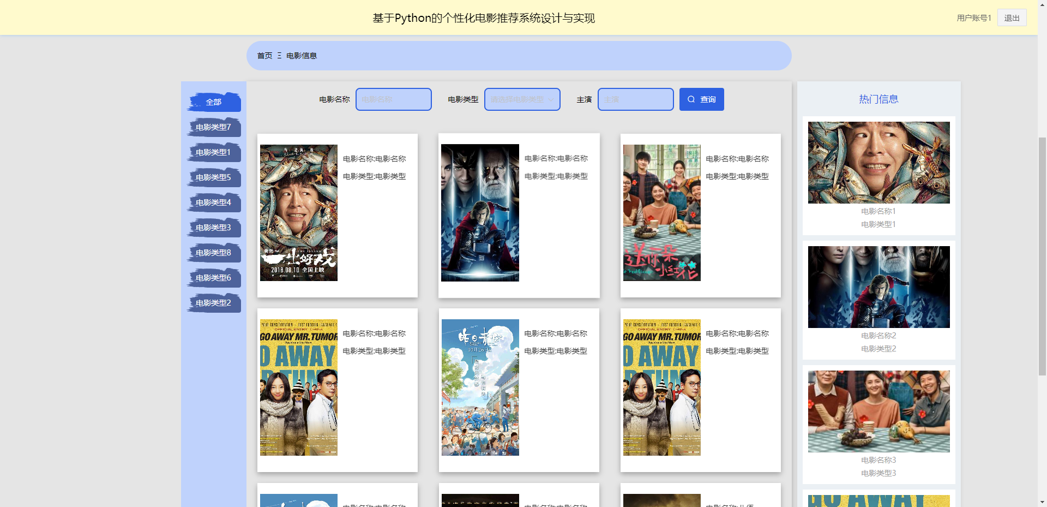This screenshot has height=507, width=1047.
Task: Click the 电影名称 search input field
Action: click(393, 99)
